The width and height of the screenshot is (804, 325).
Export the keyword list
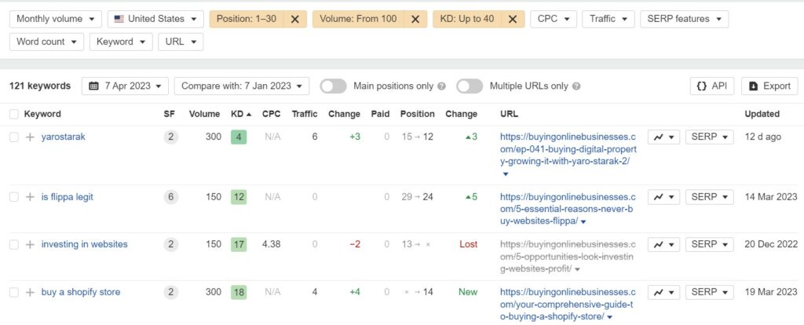pyautogui.click(x=769, y=86)
